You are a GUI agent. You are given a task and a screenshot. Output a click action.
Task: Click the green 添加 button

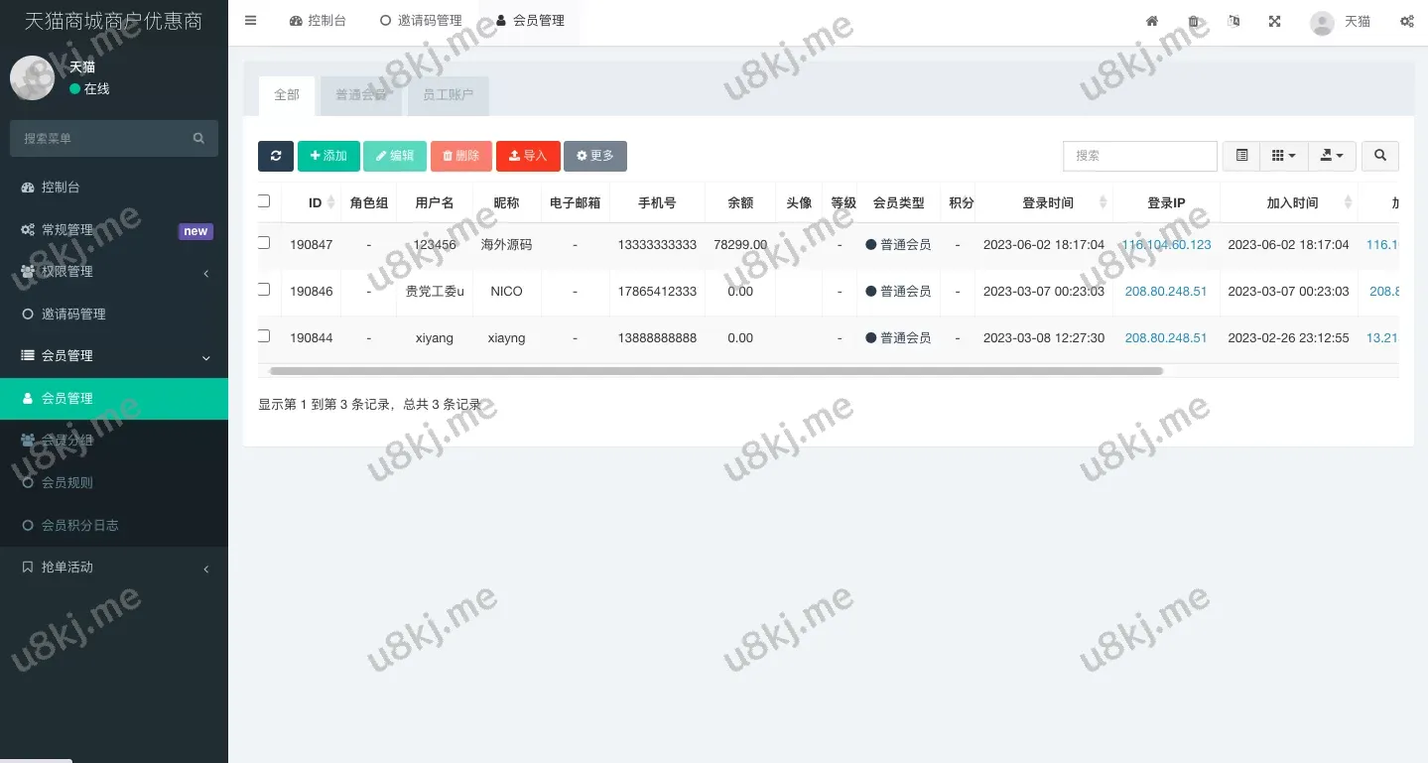[x=328, y=156]
